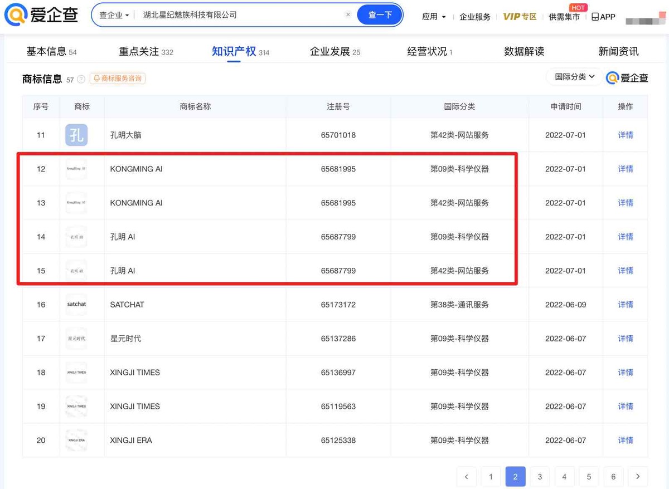Click the 2022-06-09 application date
This screenshot has height=489, width=669.
565,305
